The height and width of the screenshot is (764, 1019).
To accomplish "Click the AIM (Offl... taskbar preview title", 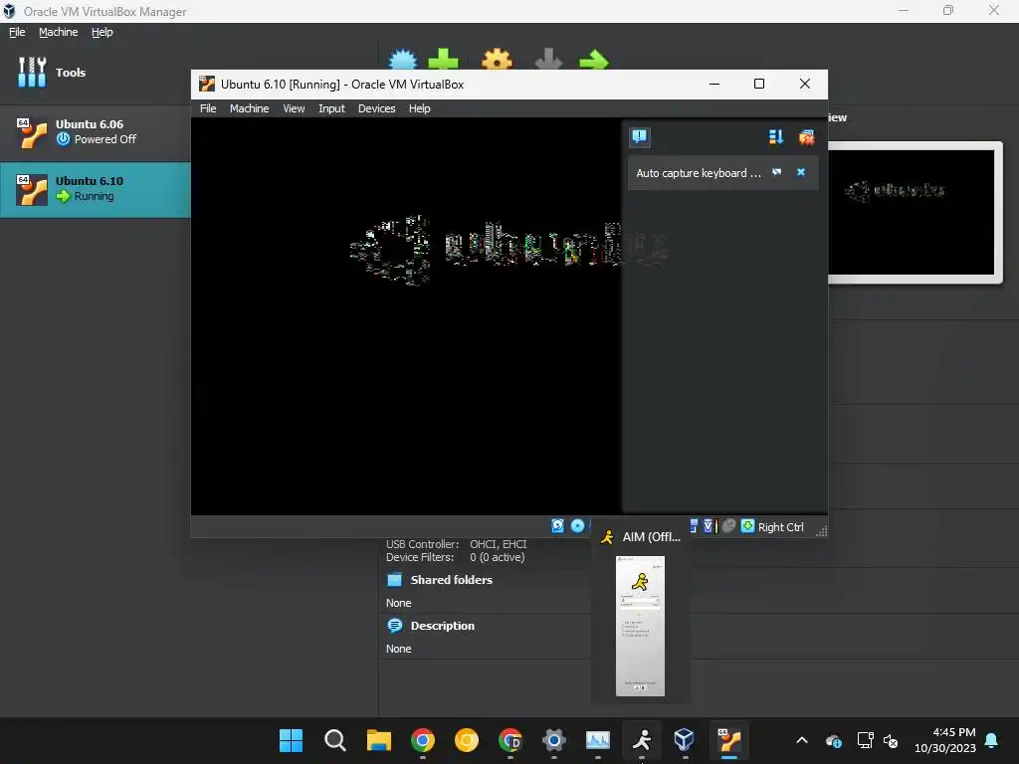I will point(651,536).
